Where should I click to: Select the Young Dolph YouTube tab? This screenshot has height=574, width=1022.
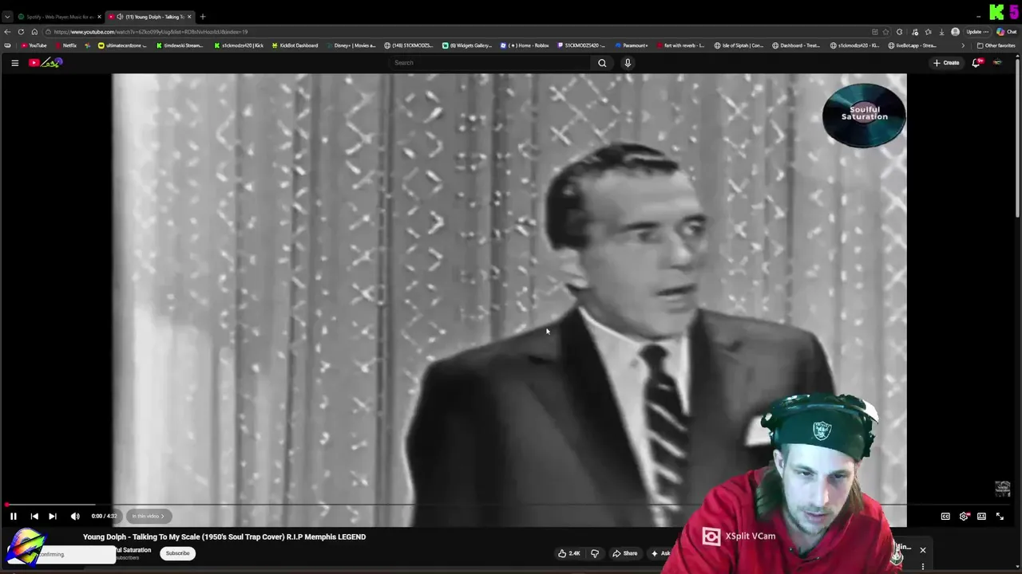(150, 17)
